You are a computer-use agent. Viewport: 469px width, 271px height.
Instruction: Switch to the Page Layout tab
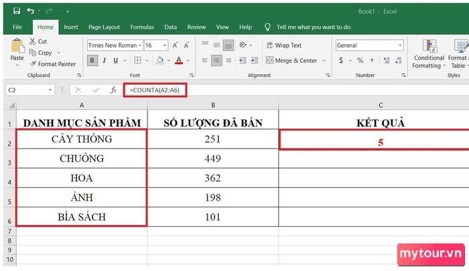(104, 27)
